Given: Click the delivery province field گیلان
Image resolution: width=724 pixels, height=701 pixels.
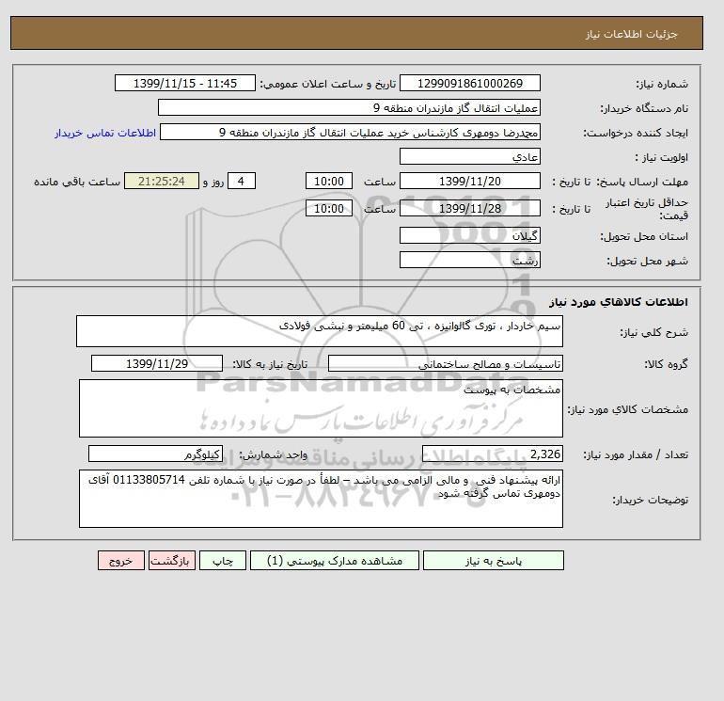Looking at the screenshot, I should point(469,235).
